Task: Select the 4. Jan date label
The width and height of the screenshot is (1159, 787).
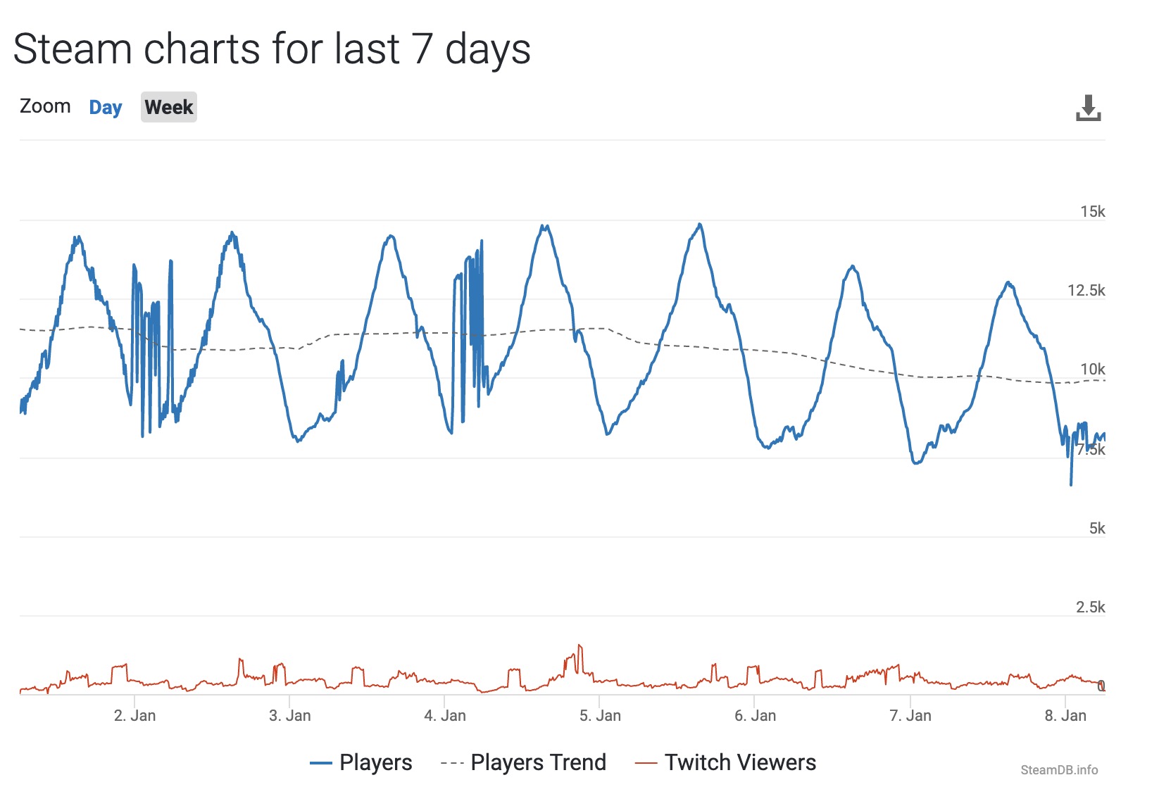Action: (x=445, y=716)
